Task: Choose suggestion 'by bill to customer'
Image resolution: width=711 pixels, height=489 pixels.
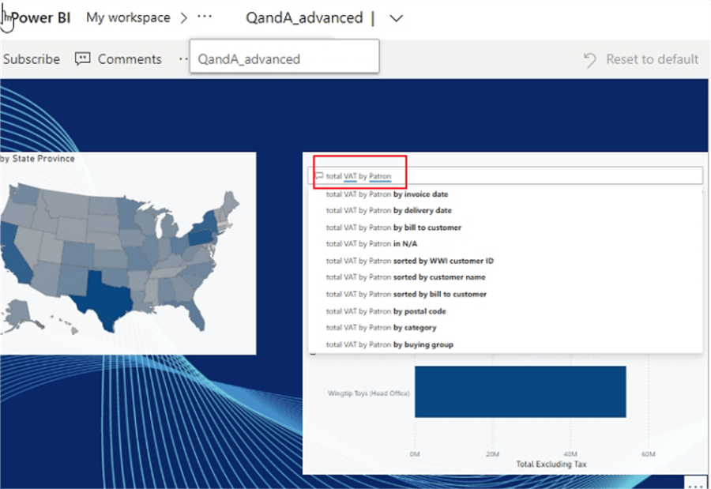Action: [x=506, y=228]
